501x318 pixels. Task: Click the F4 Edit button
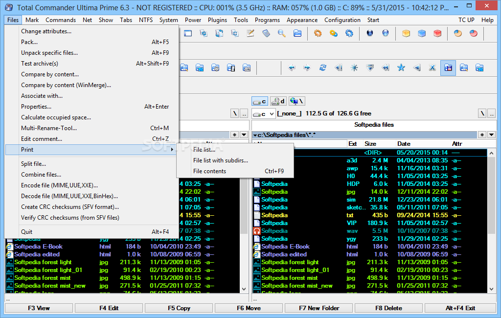[x=109, y=308]
